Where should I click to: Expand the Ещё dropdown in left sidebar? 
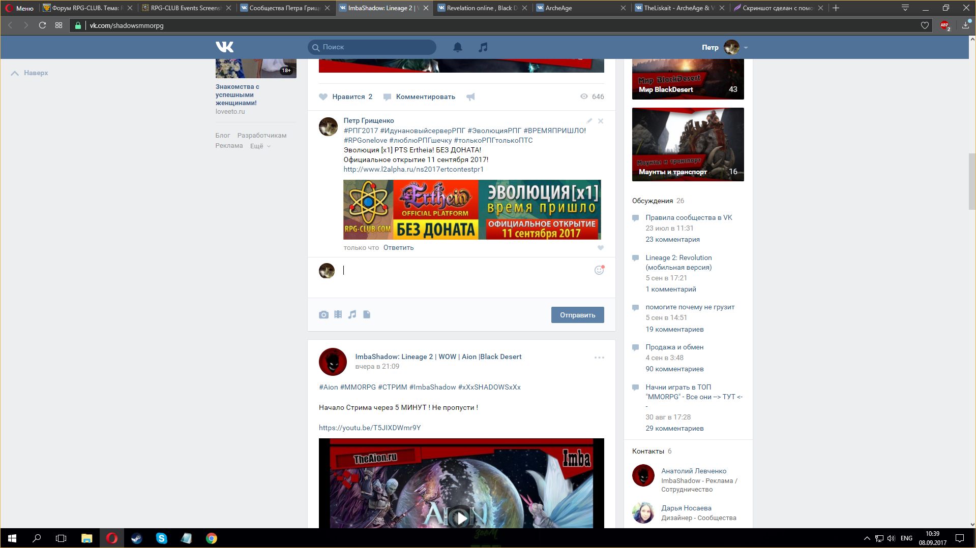(x=260, y=146)
